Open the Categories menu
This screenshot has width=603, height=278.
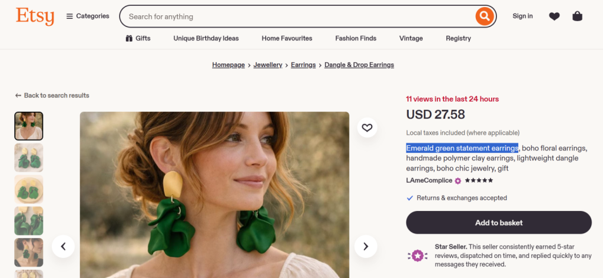[x=88, y=16]
